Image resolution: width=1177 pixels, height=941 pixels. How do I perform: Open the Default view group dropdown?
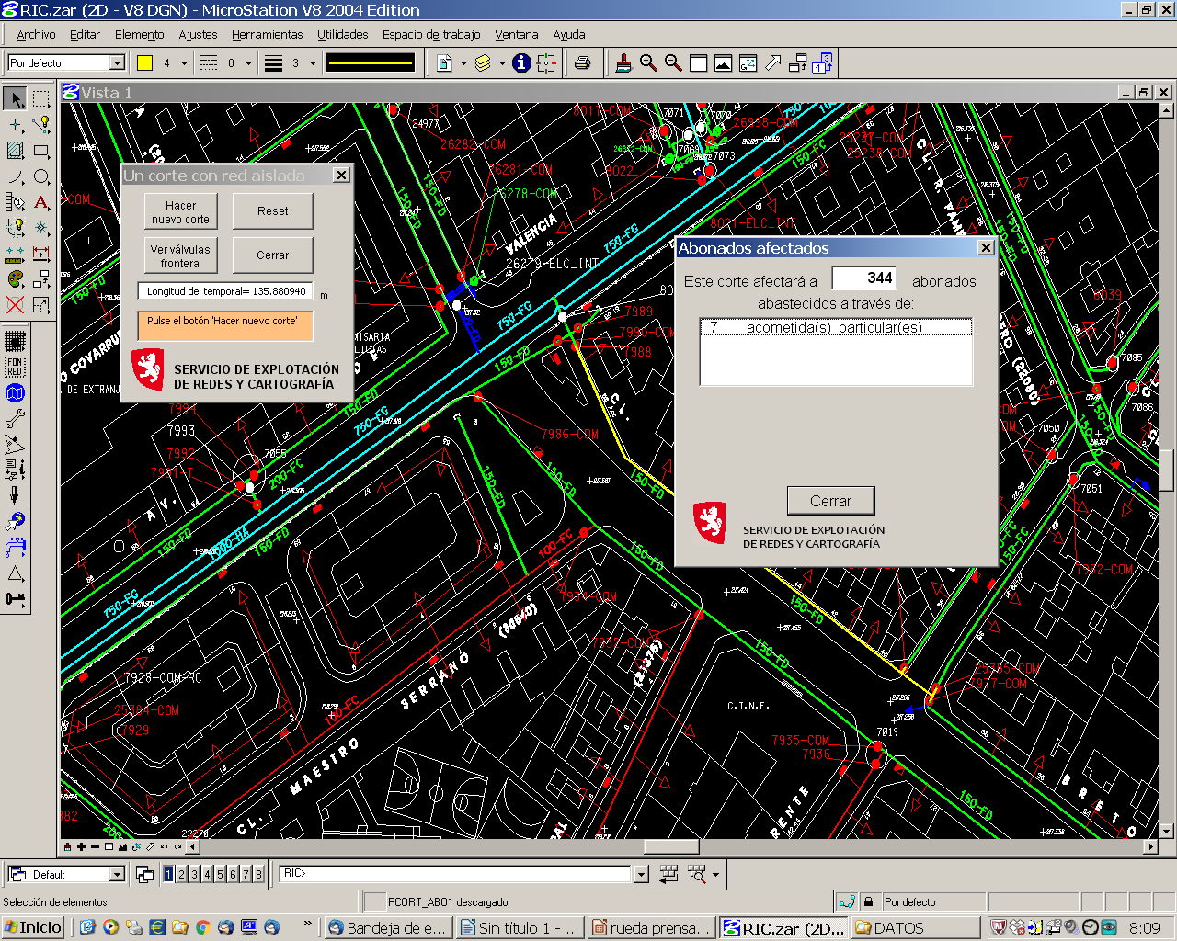click(x=117, y=874)
